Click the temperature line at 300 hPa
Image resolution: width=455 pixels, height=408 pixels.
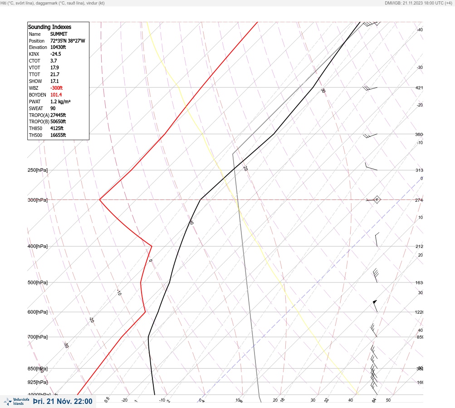pyautogui.click(x=201, y=199)
